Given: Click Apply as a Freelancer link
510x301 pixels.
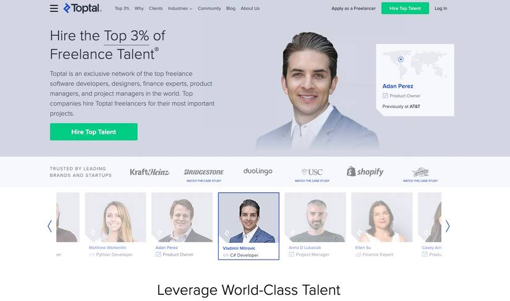Looking at the screenshot, I should [353, 9].
